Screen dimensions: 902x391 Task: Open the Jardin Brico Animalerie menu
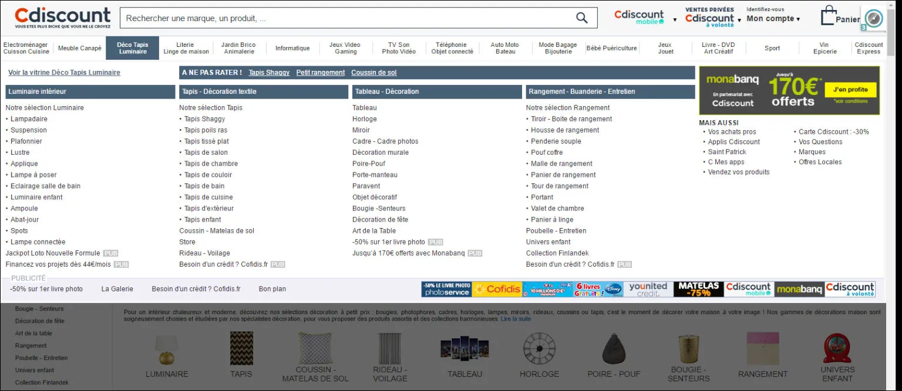point(238,48)
